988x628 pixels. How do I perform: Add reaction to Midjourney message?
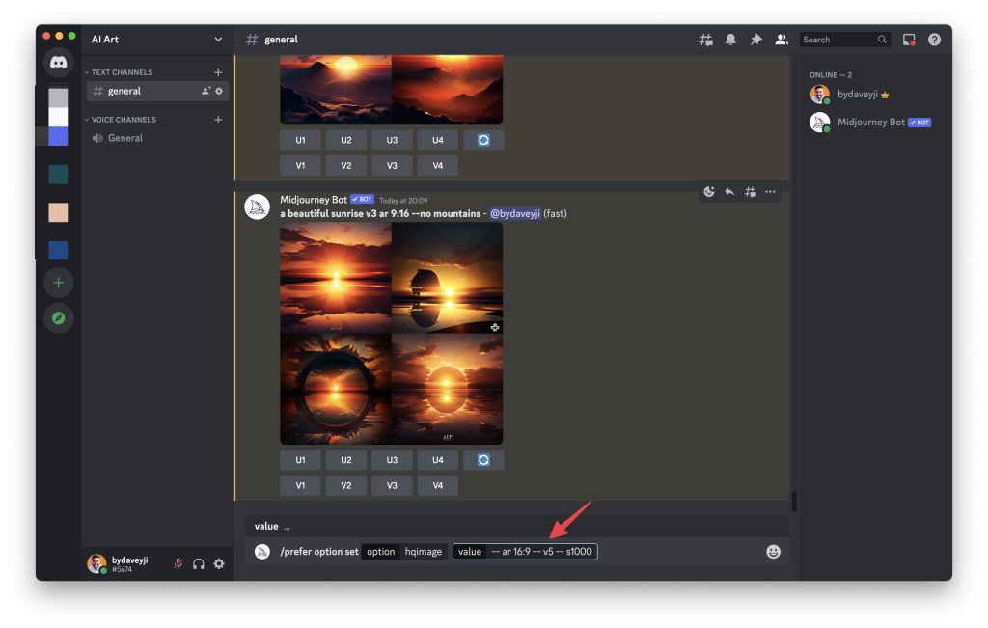[709, 191]
